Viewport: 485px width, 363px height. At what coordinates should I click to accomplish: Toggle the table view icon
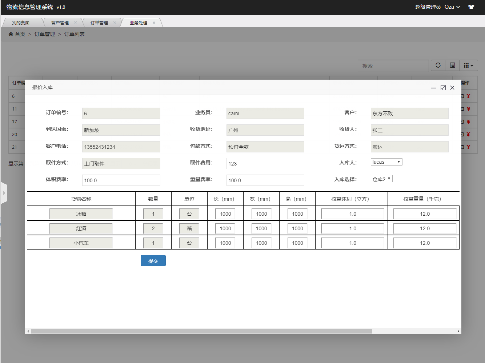(452, 65)
